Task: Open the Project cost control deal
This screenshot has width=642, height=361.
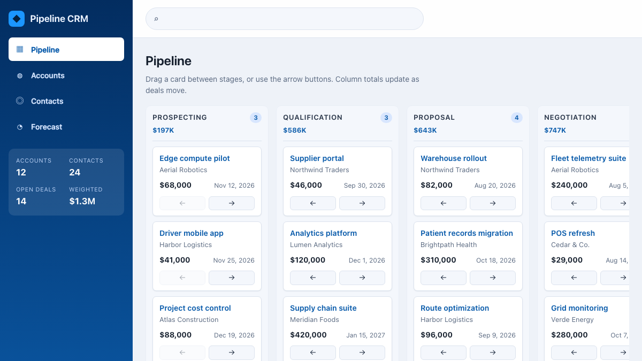Action: (x=195, y=308)
